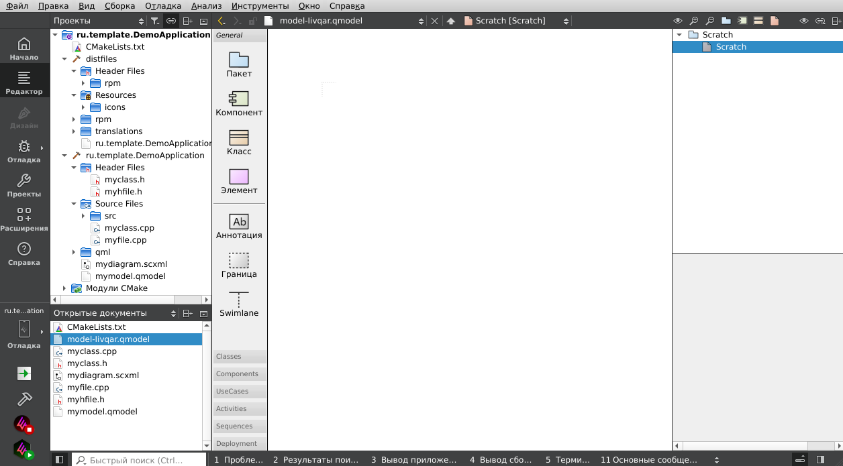
Task: Toggle the left sidebar visibility button
Action: [60, 460]
